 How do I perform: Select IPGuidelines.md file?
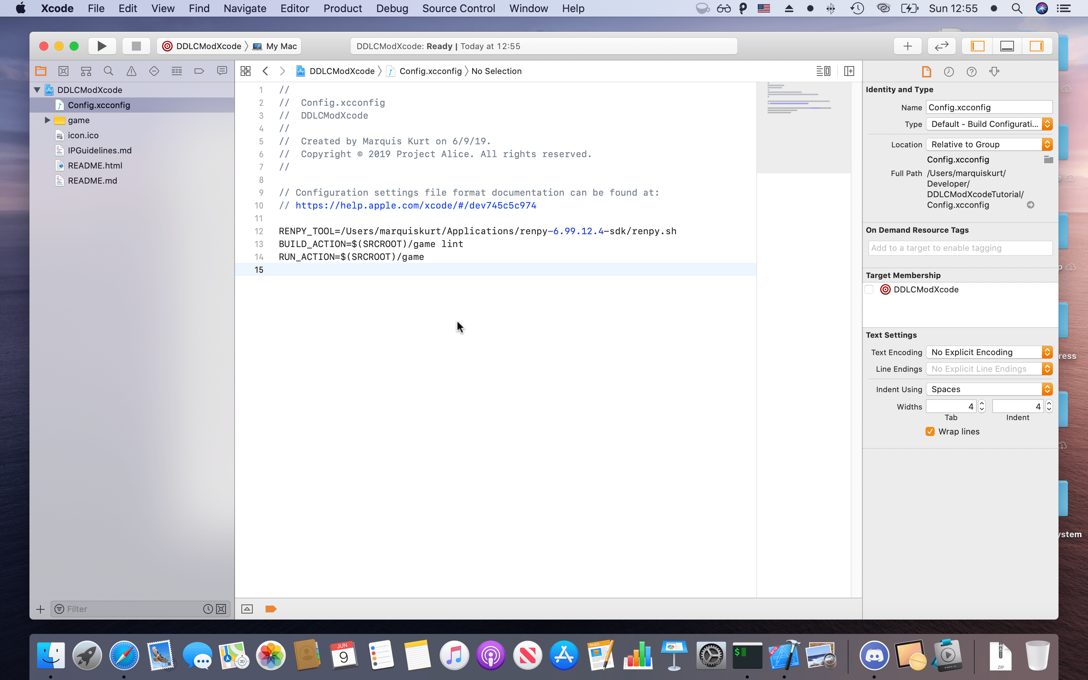pyautogui.click(x=132, y=151)
